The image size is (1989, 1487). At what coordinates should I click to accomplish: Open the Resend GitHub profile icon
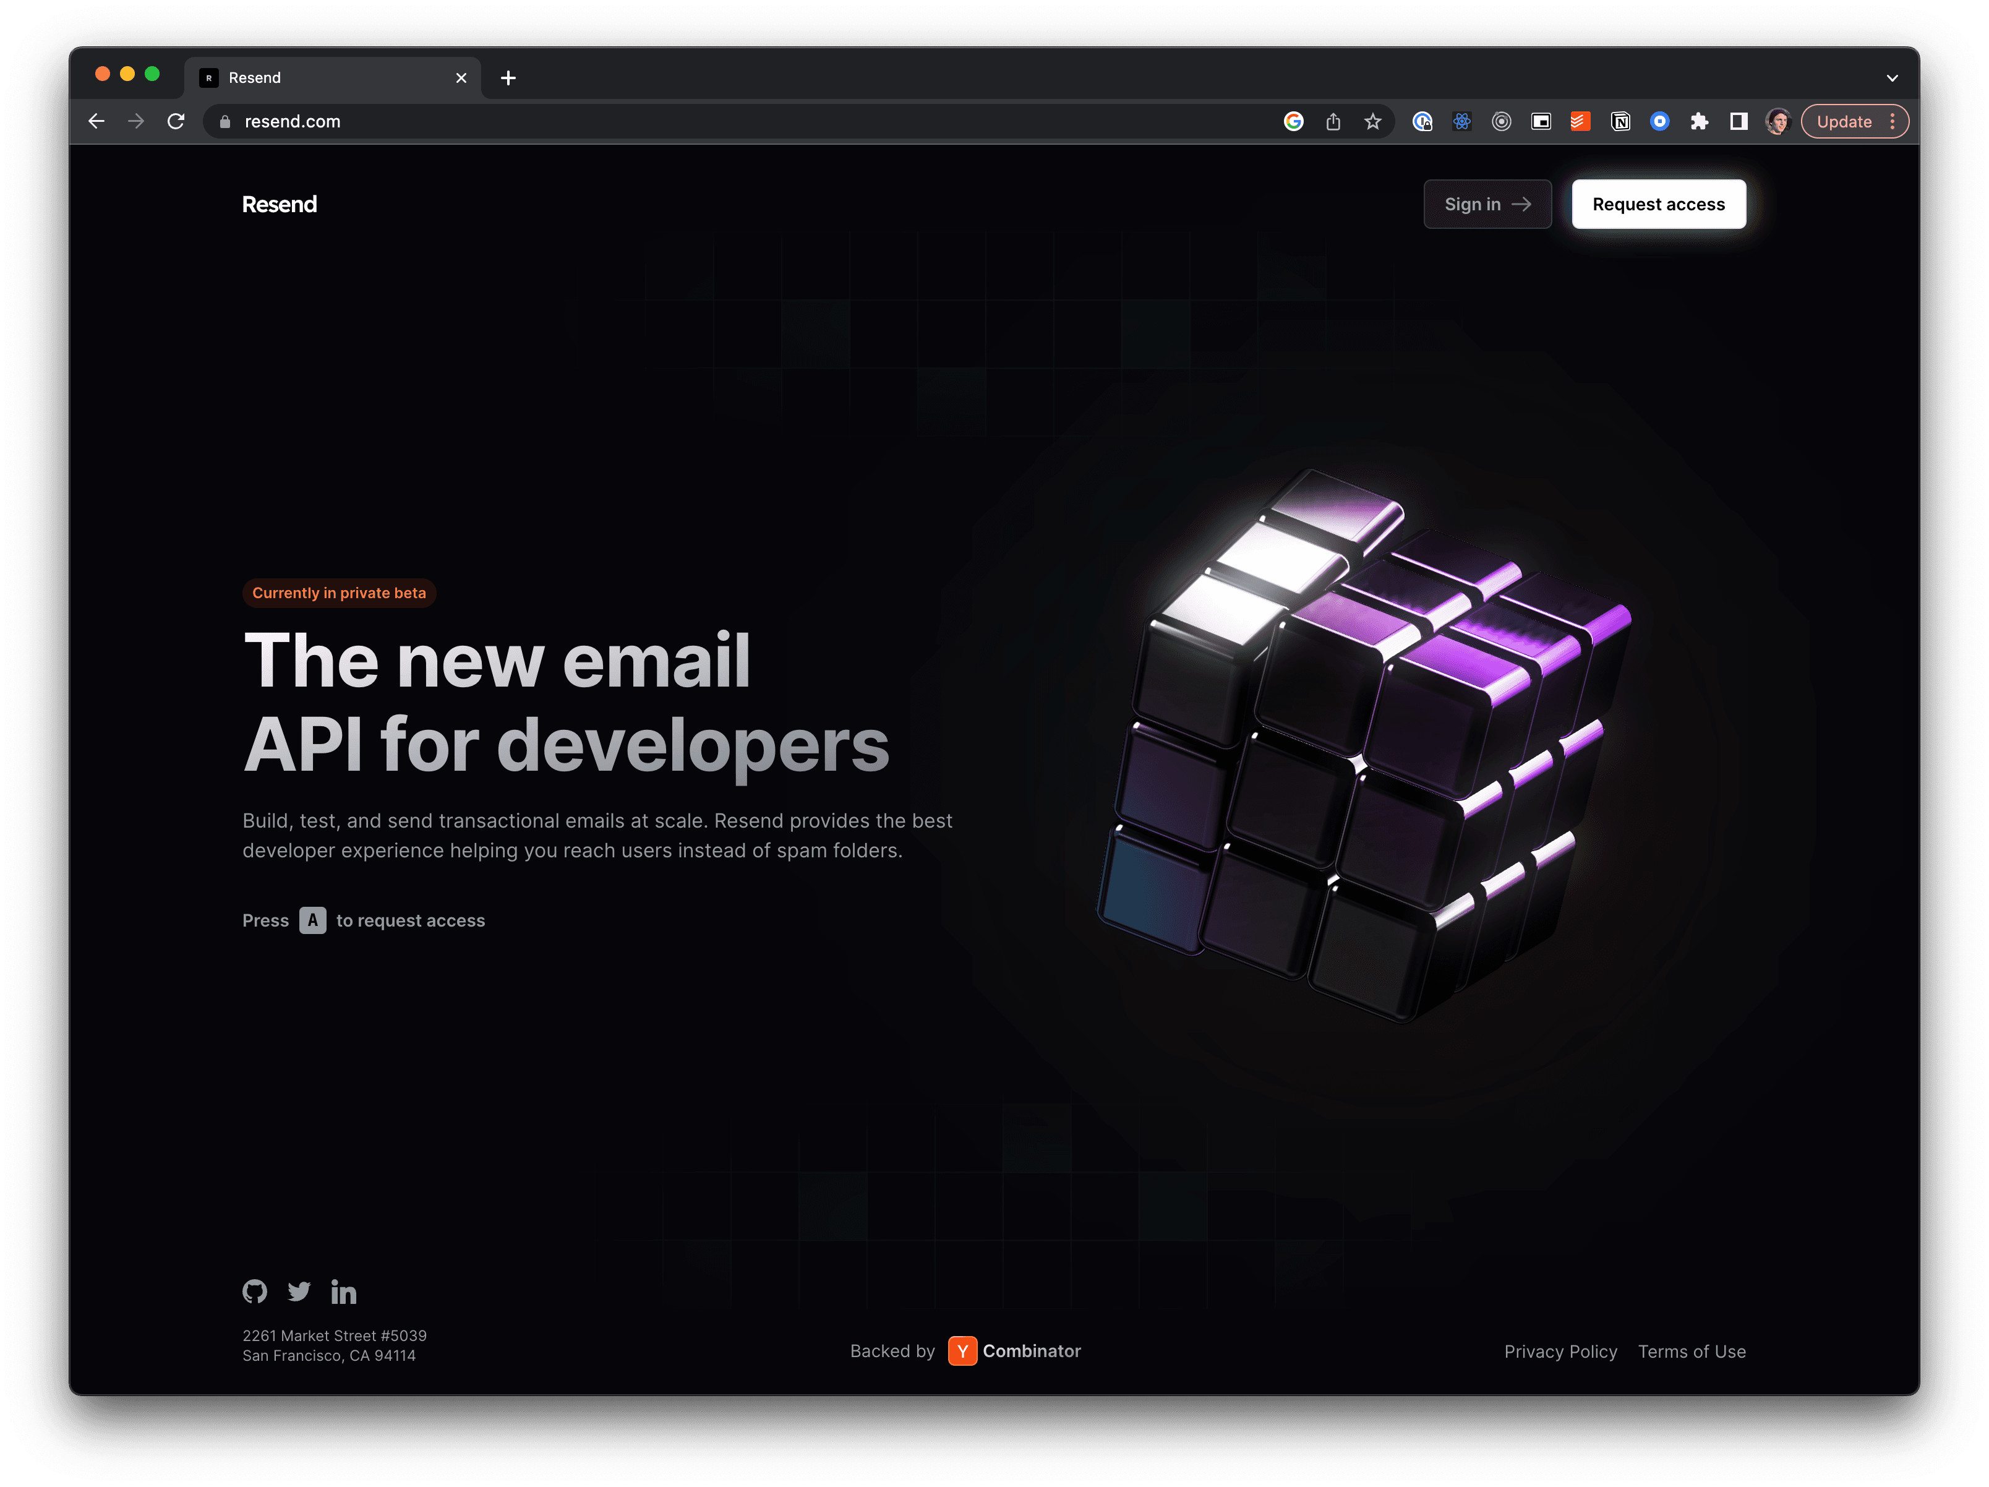tap(254, 1292)
